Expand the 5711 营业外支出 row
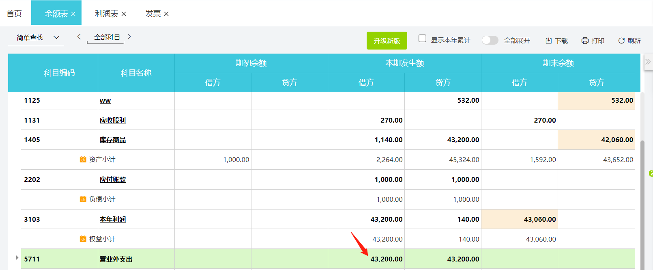 point(17,258)
